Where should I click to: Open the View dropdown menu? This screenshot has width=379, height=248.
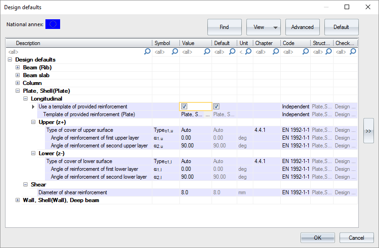tap(263, 27)
